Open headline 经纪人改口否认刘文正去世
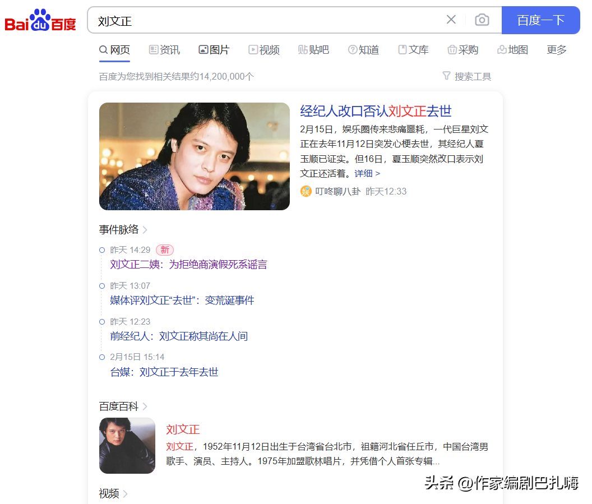 (x=376, y=111)
